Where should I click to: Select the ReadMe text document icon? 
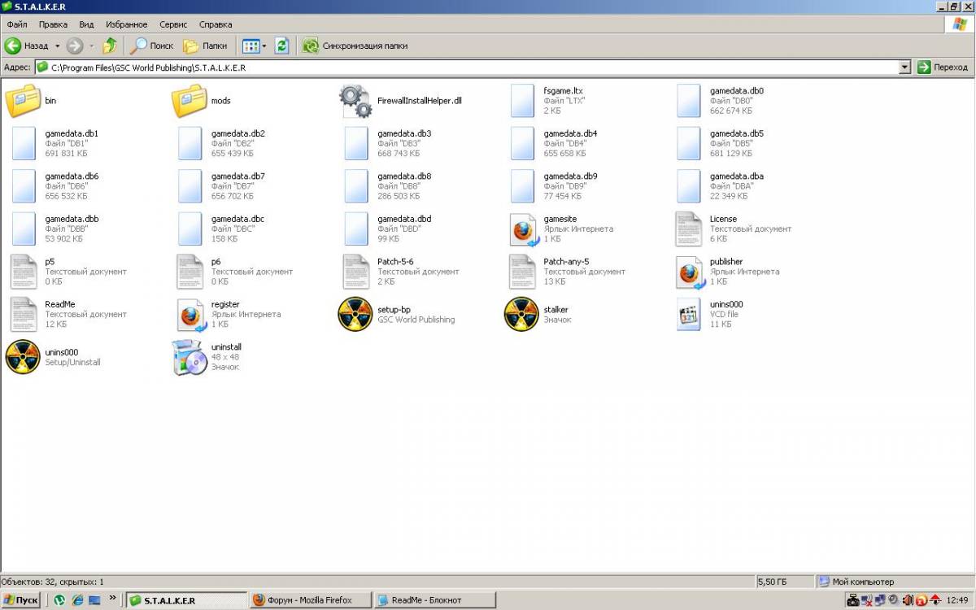pyautogui.click(x=24, y=314)
